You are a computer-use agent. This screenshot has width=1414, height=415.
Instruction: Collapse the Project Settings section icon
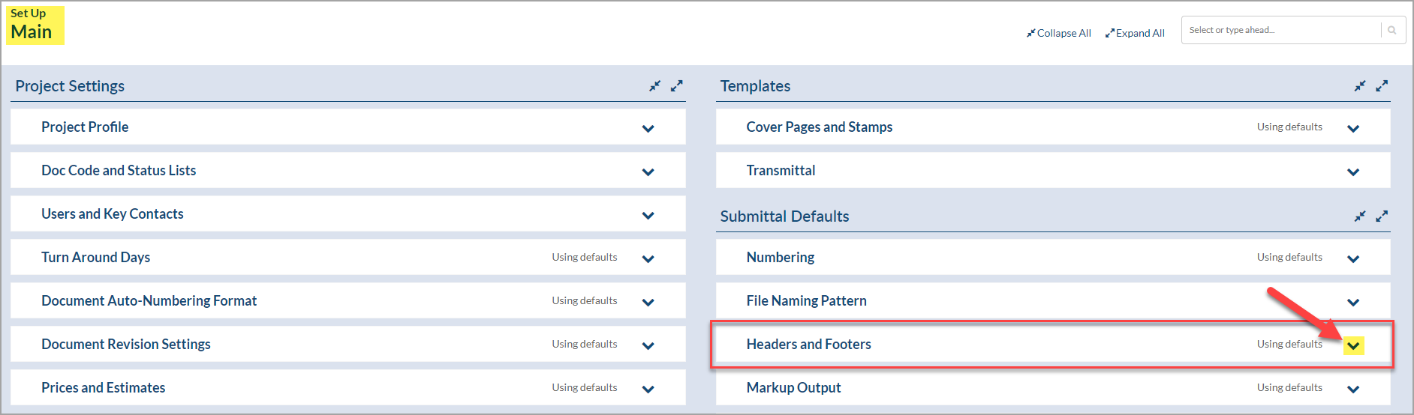654,86
